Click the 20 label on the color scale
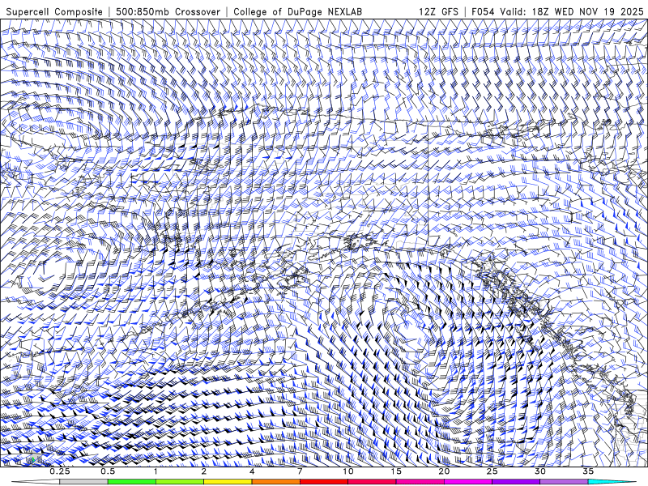 (x=444, y=471)
